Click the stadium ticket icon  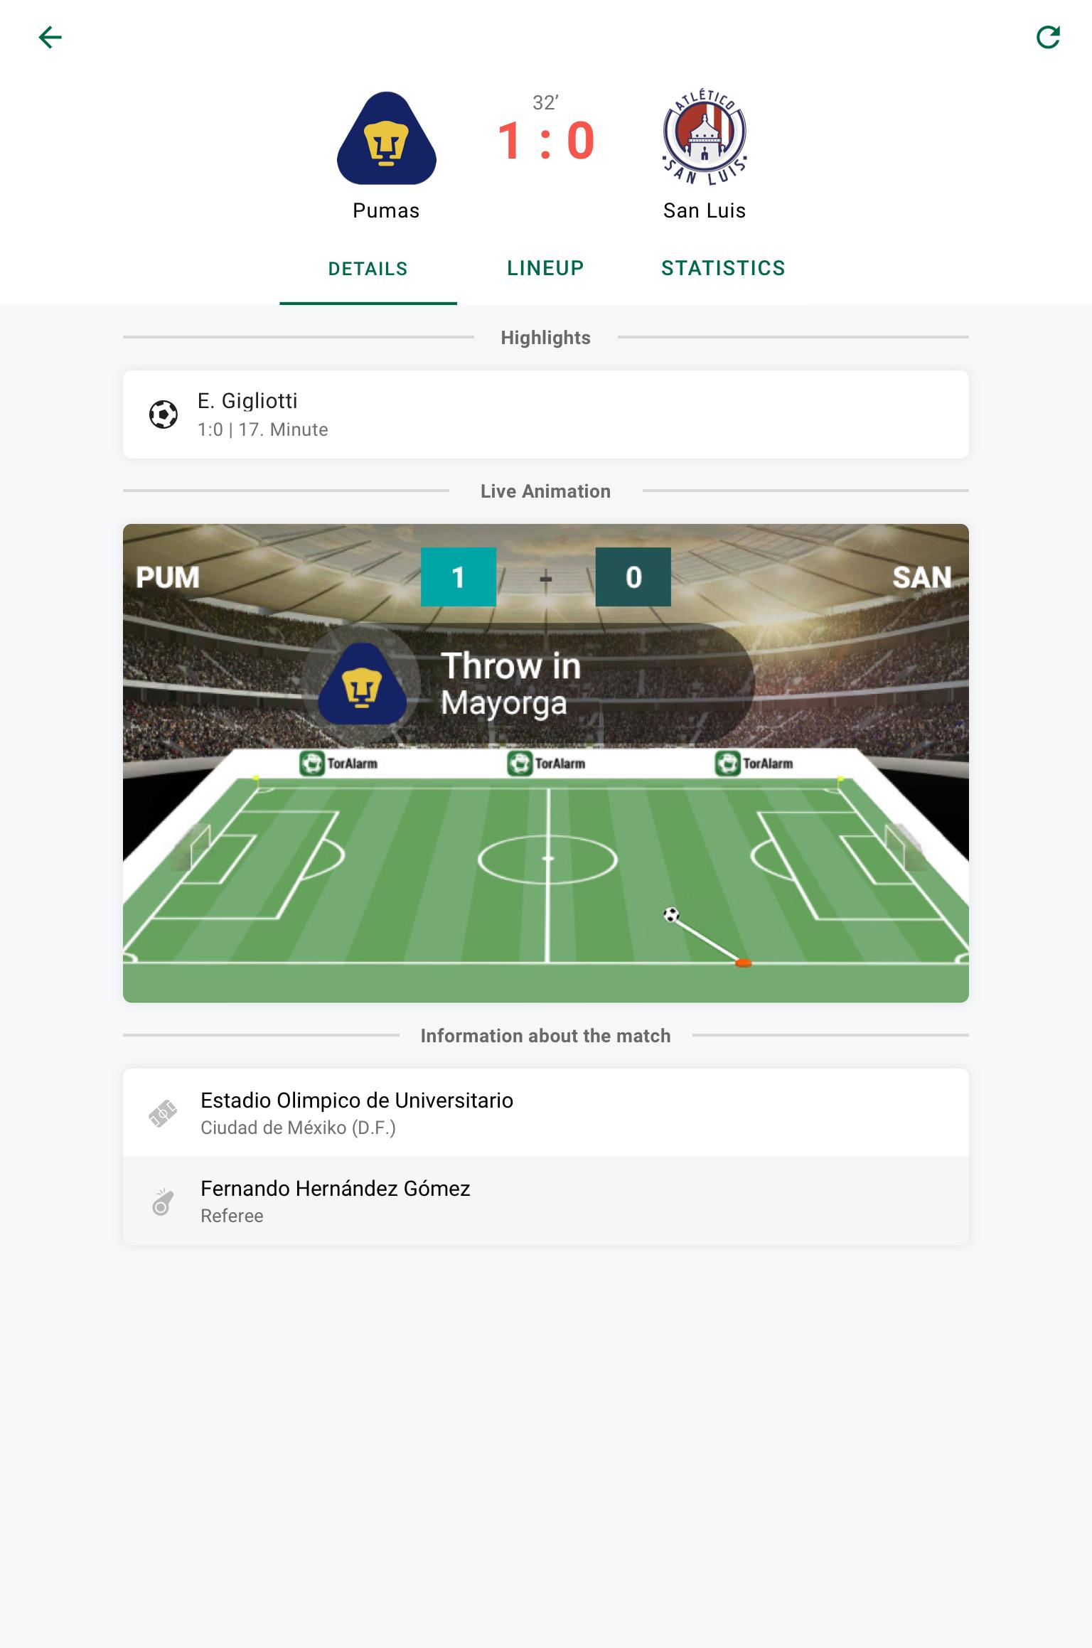[x=163, y=1113]
